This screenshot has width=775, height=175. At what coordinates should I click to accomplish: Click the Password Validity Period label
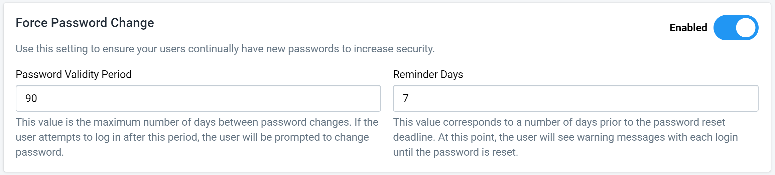pyautogui.click(x=74, y=74)
